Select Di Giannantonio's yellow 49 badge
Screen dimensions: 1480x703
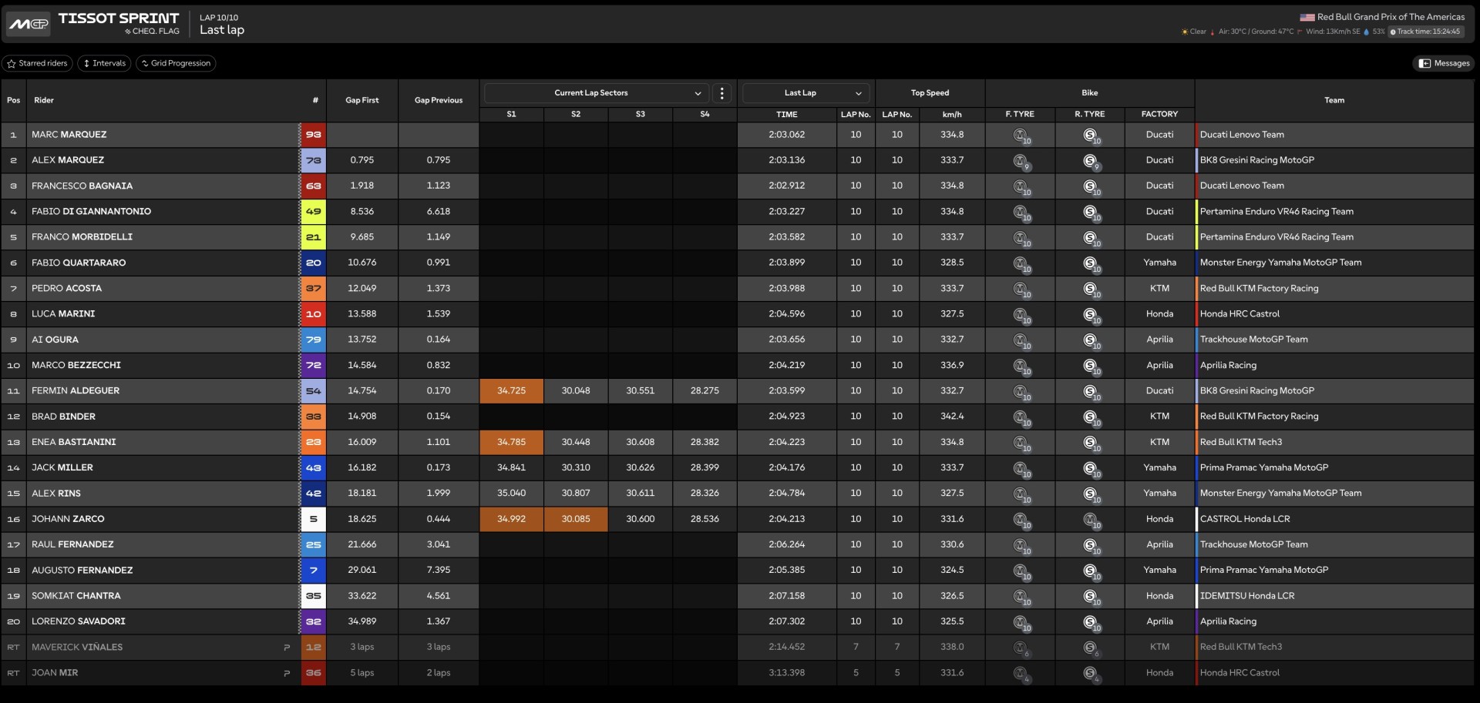click(x=313, y=212)
